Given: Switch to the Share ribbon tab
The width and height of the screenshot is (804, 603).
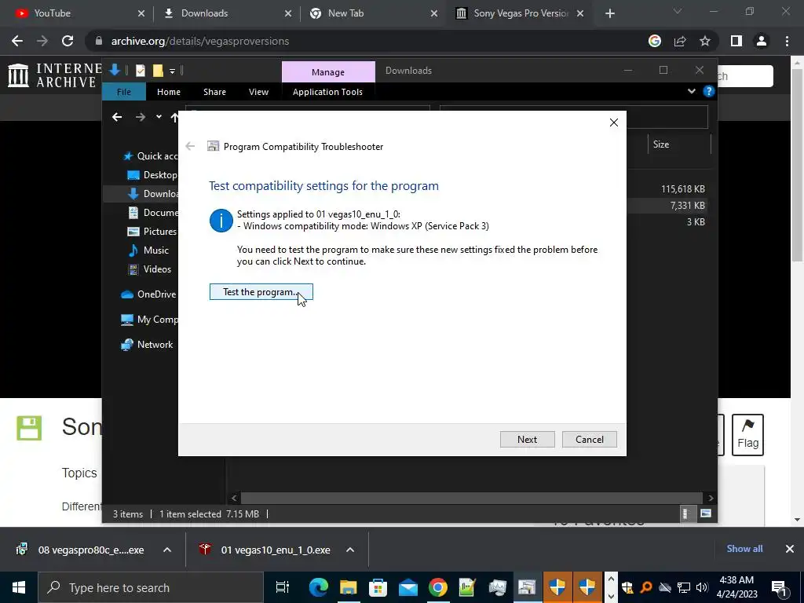Looking at the screenshot, I should (214, 92).
